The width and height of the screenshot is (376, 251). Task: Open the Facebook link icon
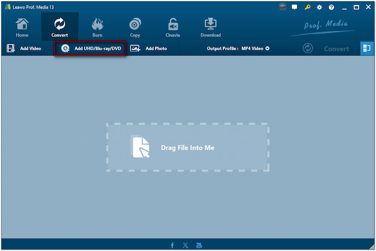(x=172, y=245)
